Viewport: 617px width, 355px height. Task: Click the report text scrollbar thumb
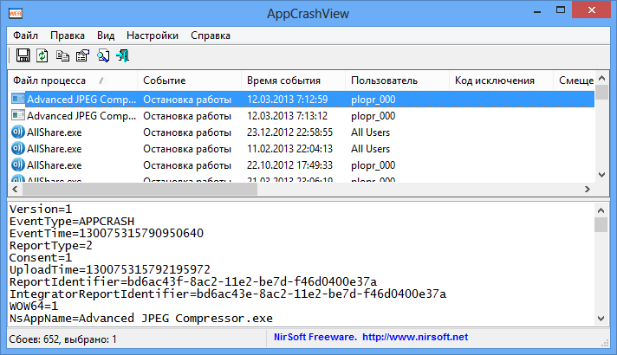[601, 224]
